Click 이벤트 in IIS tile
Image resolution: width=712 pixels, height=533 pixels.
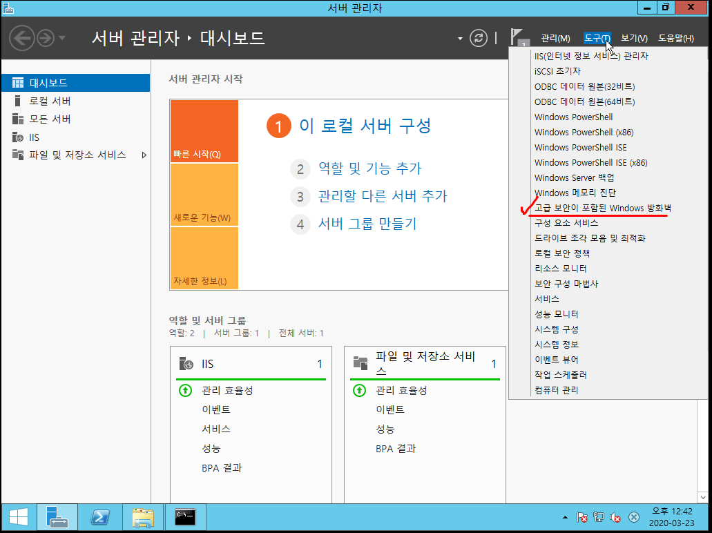click(x=216, y=410)
